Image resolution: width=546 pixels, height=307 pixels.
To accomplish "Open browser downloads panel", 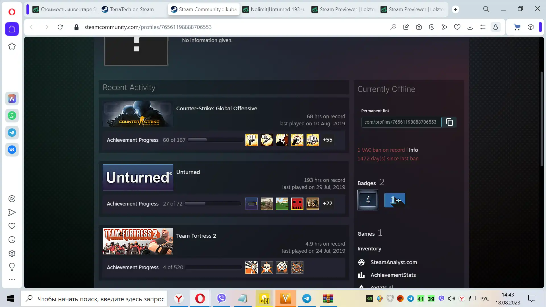I will pos(470,27).
